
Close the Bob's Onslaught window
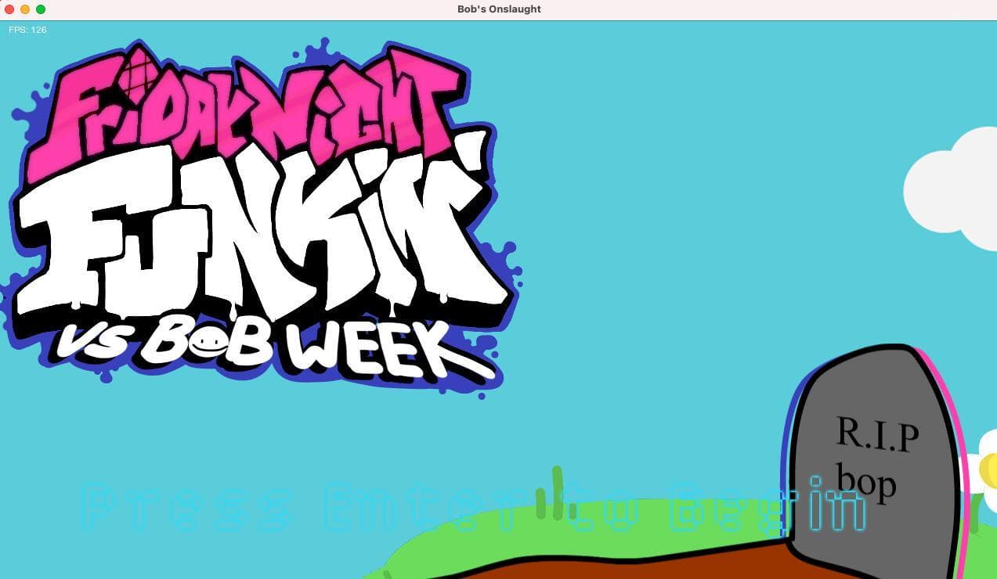point(9,9)
